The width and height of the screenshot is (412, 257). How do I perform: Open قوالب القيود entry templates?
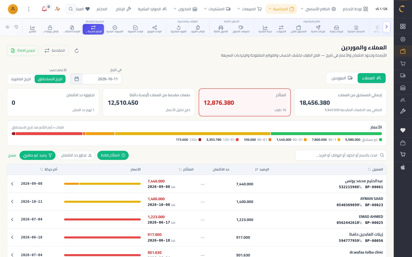click(198, 29)
